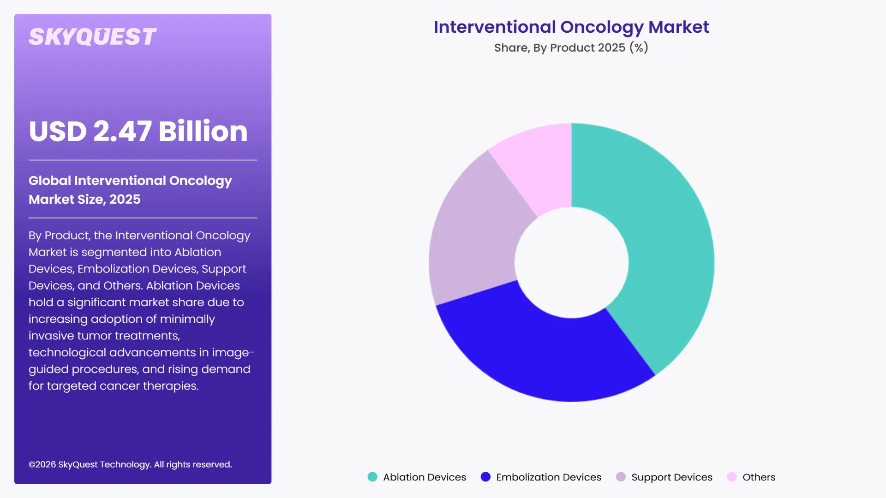Click the 'By Product, the Interventional Oncology' description paragraph
Image resolution: width=886 pixels, height=498 pixels.
(141, 310)
